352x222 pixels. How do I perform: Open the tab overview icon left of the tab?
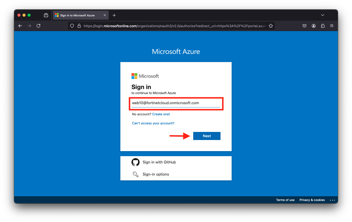tap(46, 15)
